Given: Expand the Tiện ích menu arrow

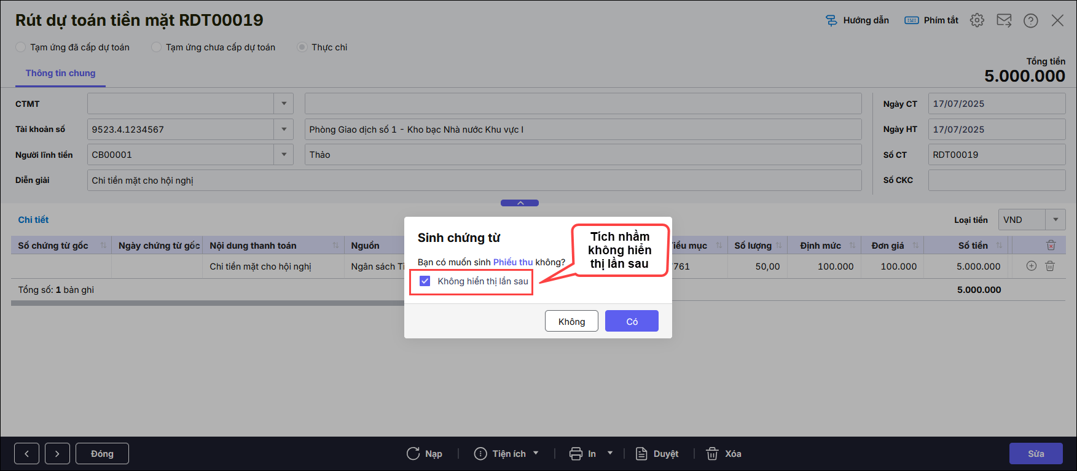Looking at the screenshot, I should 536,453.
